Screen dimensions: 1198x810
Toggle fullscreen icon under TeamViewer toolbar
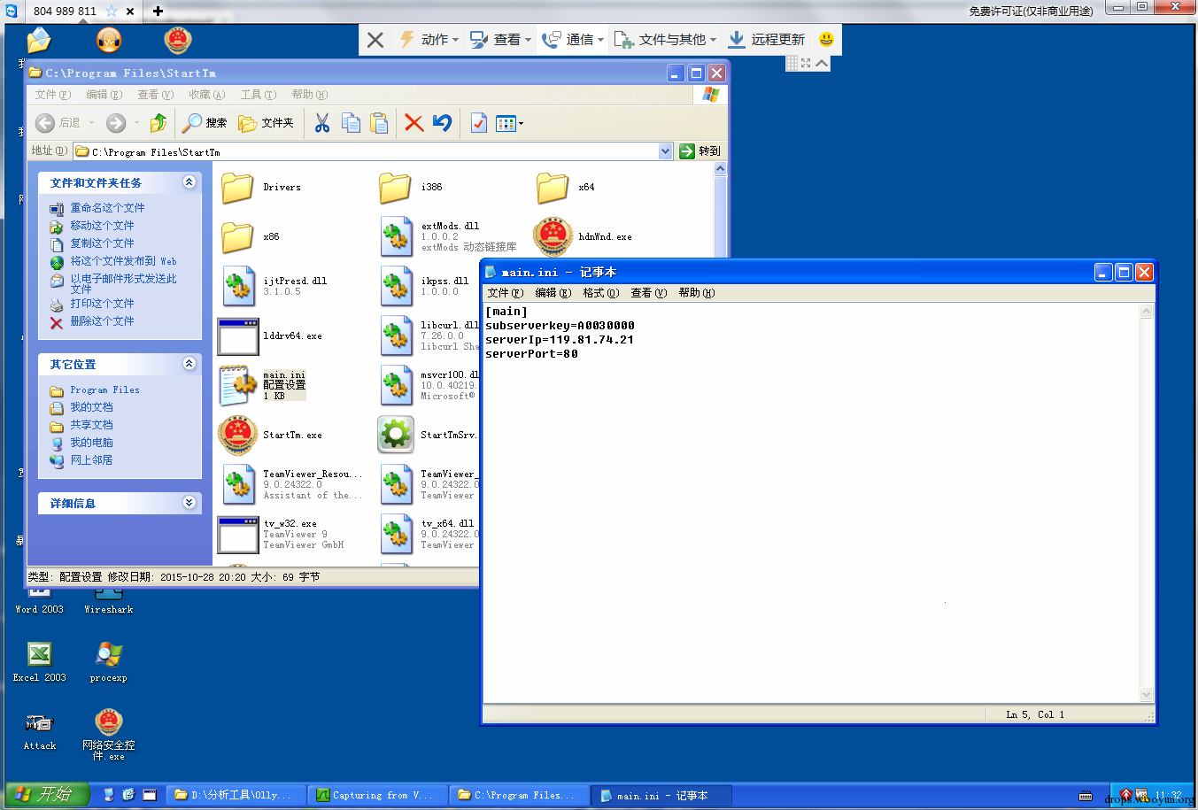pyautogui.click(x=806, y=63)
